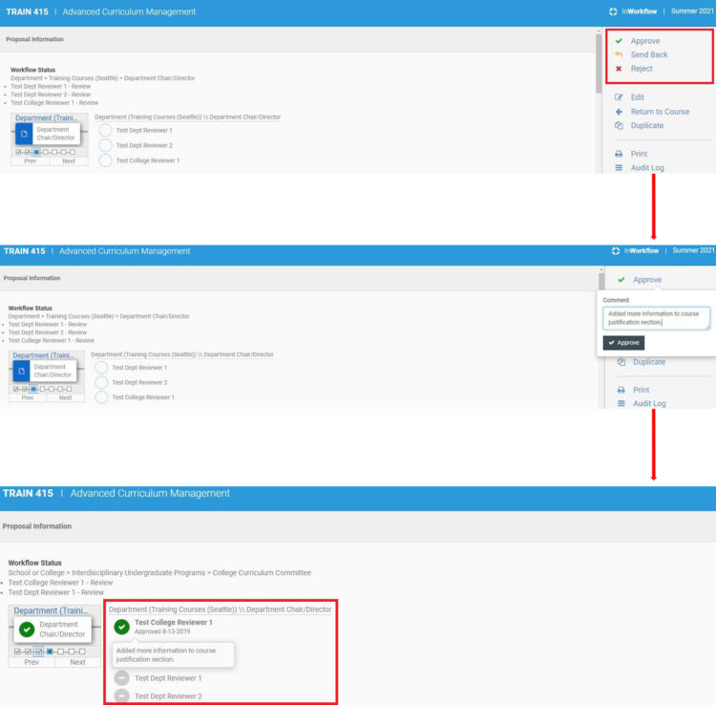Click the vertical scrollbar thumb in the middle panel
The image size is (716, 705).
(x=601, y=282)
